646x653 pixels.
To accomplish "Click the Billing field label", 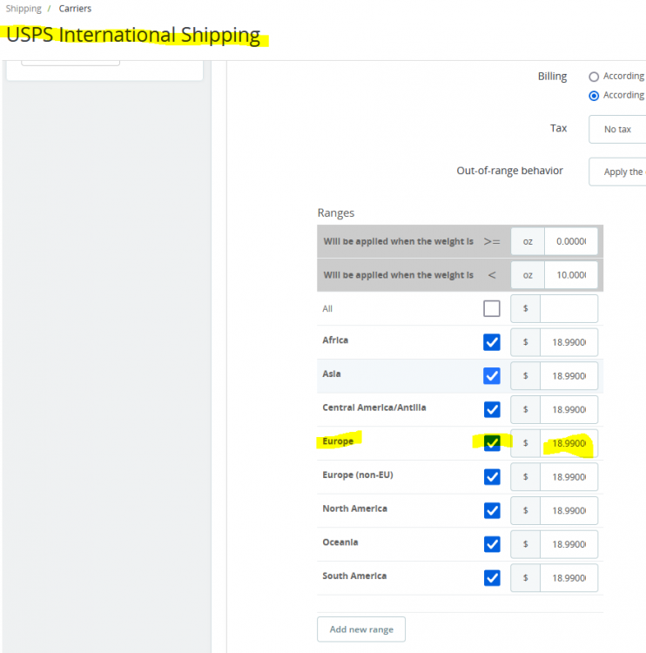I will coord(552,77).
